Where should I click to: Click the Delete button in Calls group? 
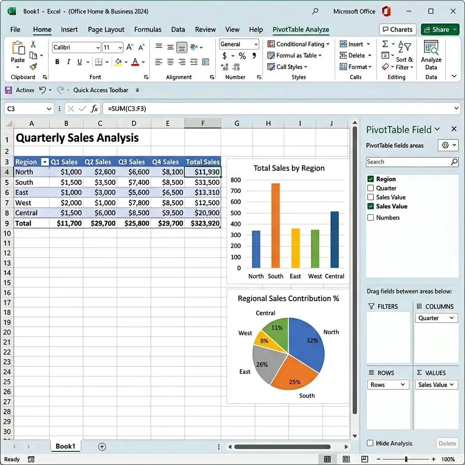pos(355,55)
